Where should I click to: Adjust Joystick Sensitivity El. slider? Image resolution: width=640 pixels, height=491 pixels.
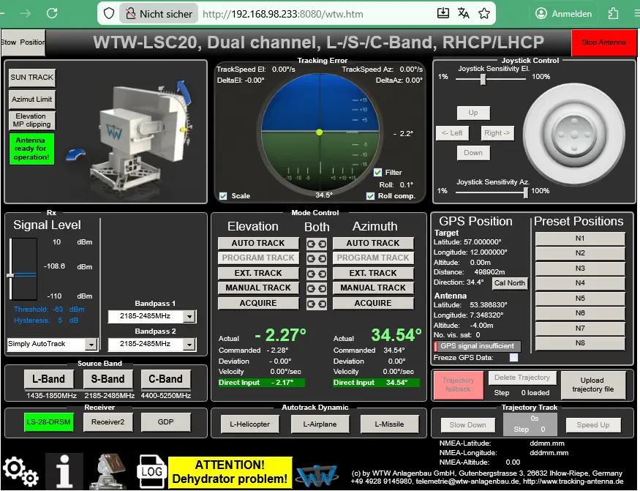pyautogui.click(x=483, y=79)
